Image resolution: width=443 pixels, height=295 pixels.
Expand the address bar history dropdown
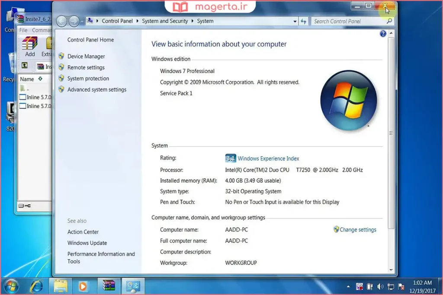point(295,21)
